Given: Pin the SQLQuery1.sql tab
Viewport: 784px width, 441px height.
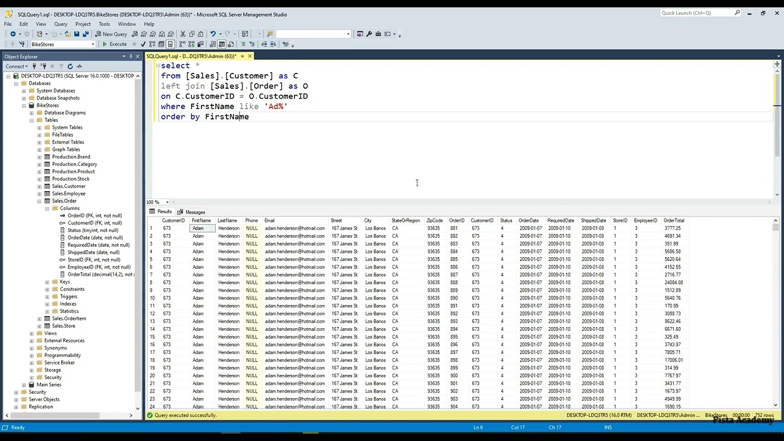Looking at the screenshot, I should 242,56.
